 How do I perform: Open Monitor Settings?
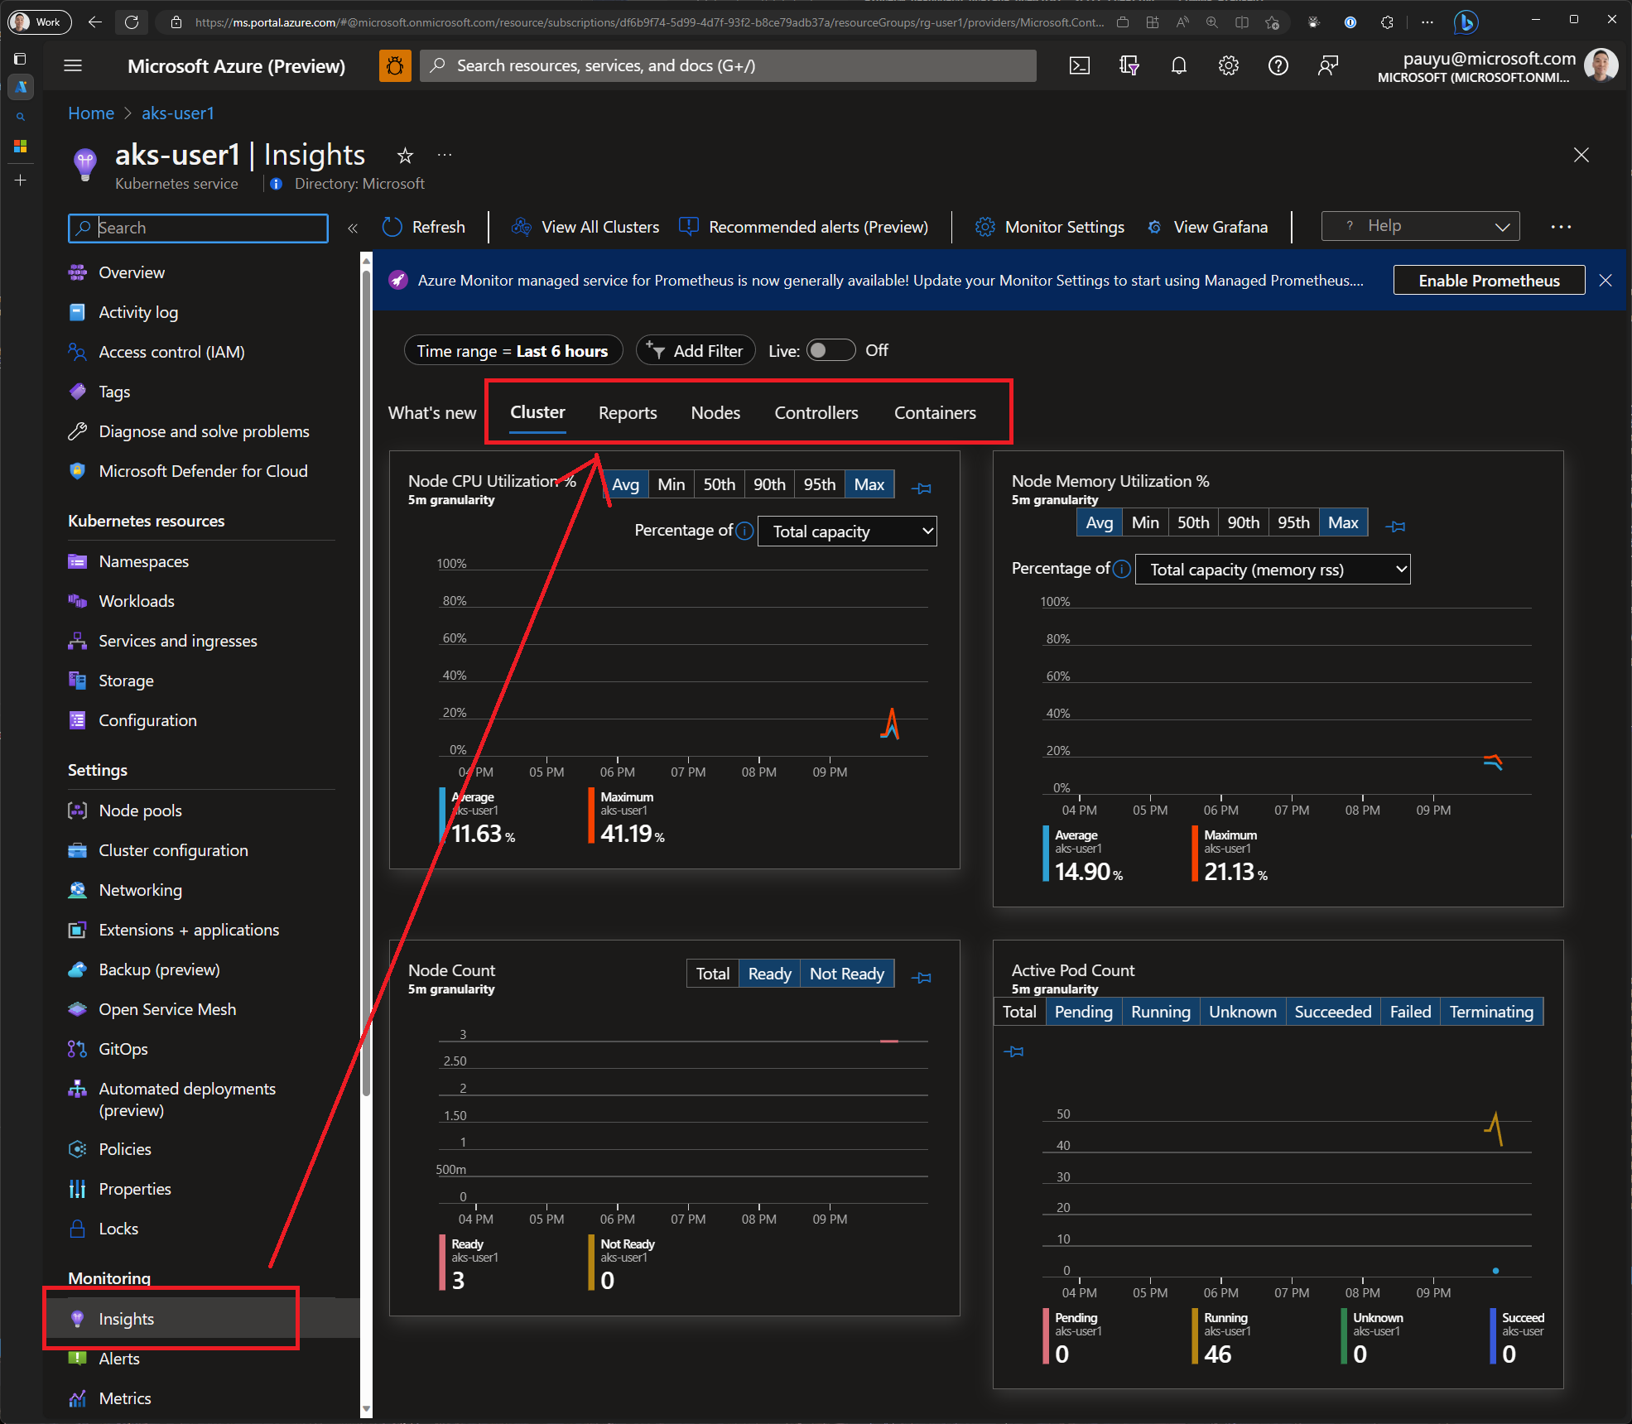click(x=1050, y=227)
